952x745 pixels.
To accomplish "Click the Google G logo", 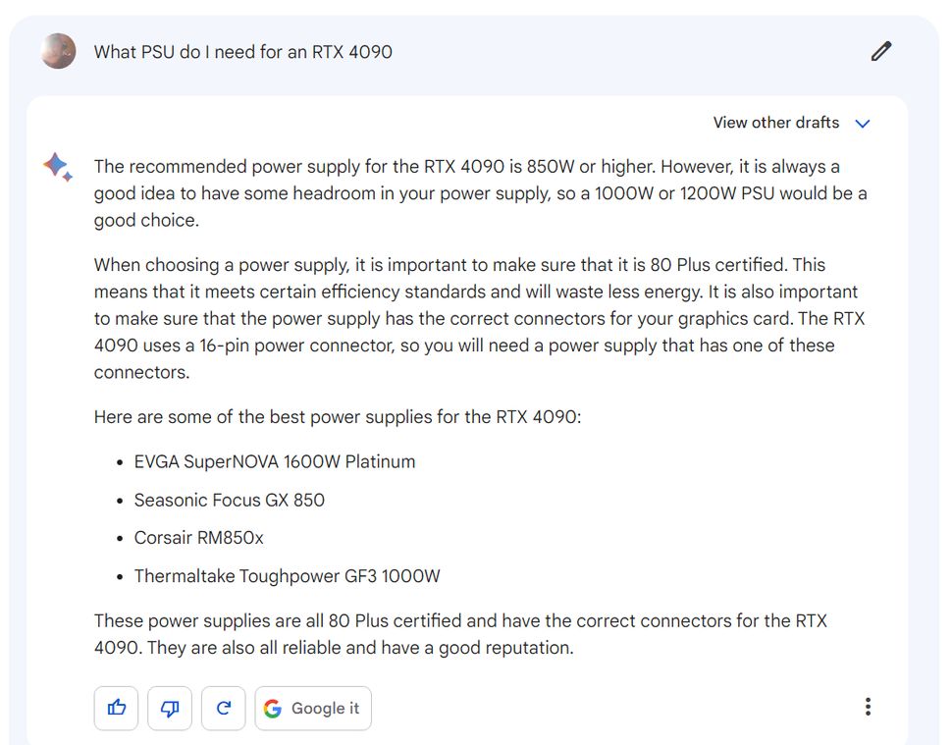I will coord(273,708).
